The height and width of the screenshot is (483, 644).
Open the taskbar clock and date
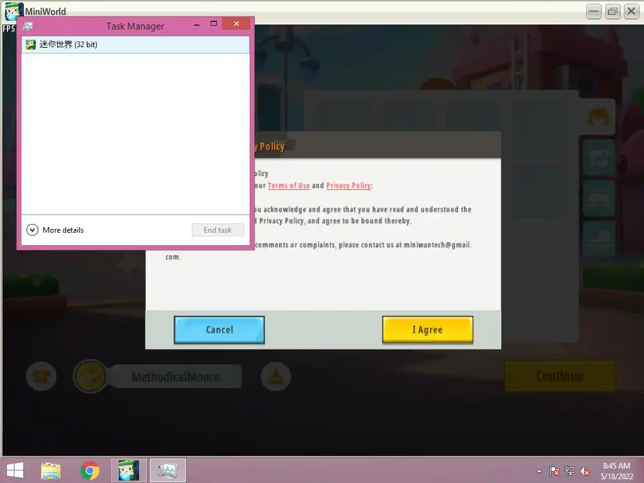point(616,471)
